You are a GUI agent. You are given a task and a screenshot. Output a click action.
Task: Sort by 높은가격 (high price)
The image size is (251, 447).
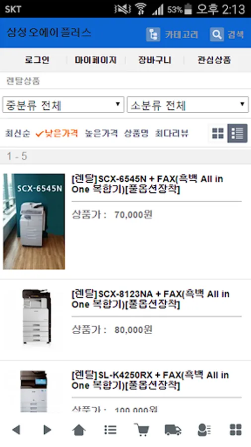pyautogui.click(x=101, y=133)
